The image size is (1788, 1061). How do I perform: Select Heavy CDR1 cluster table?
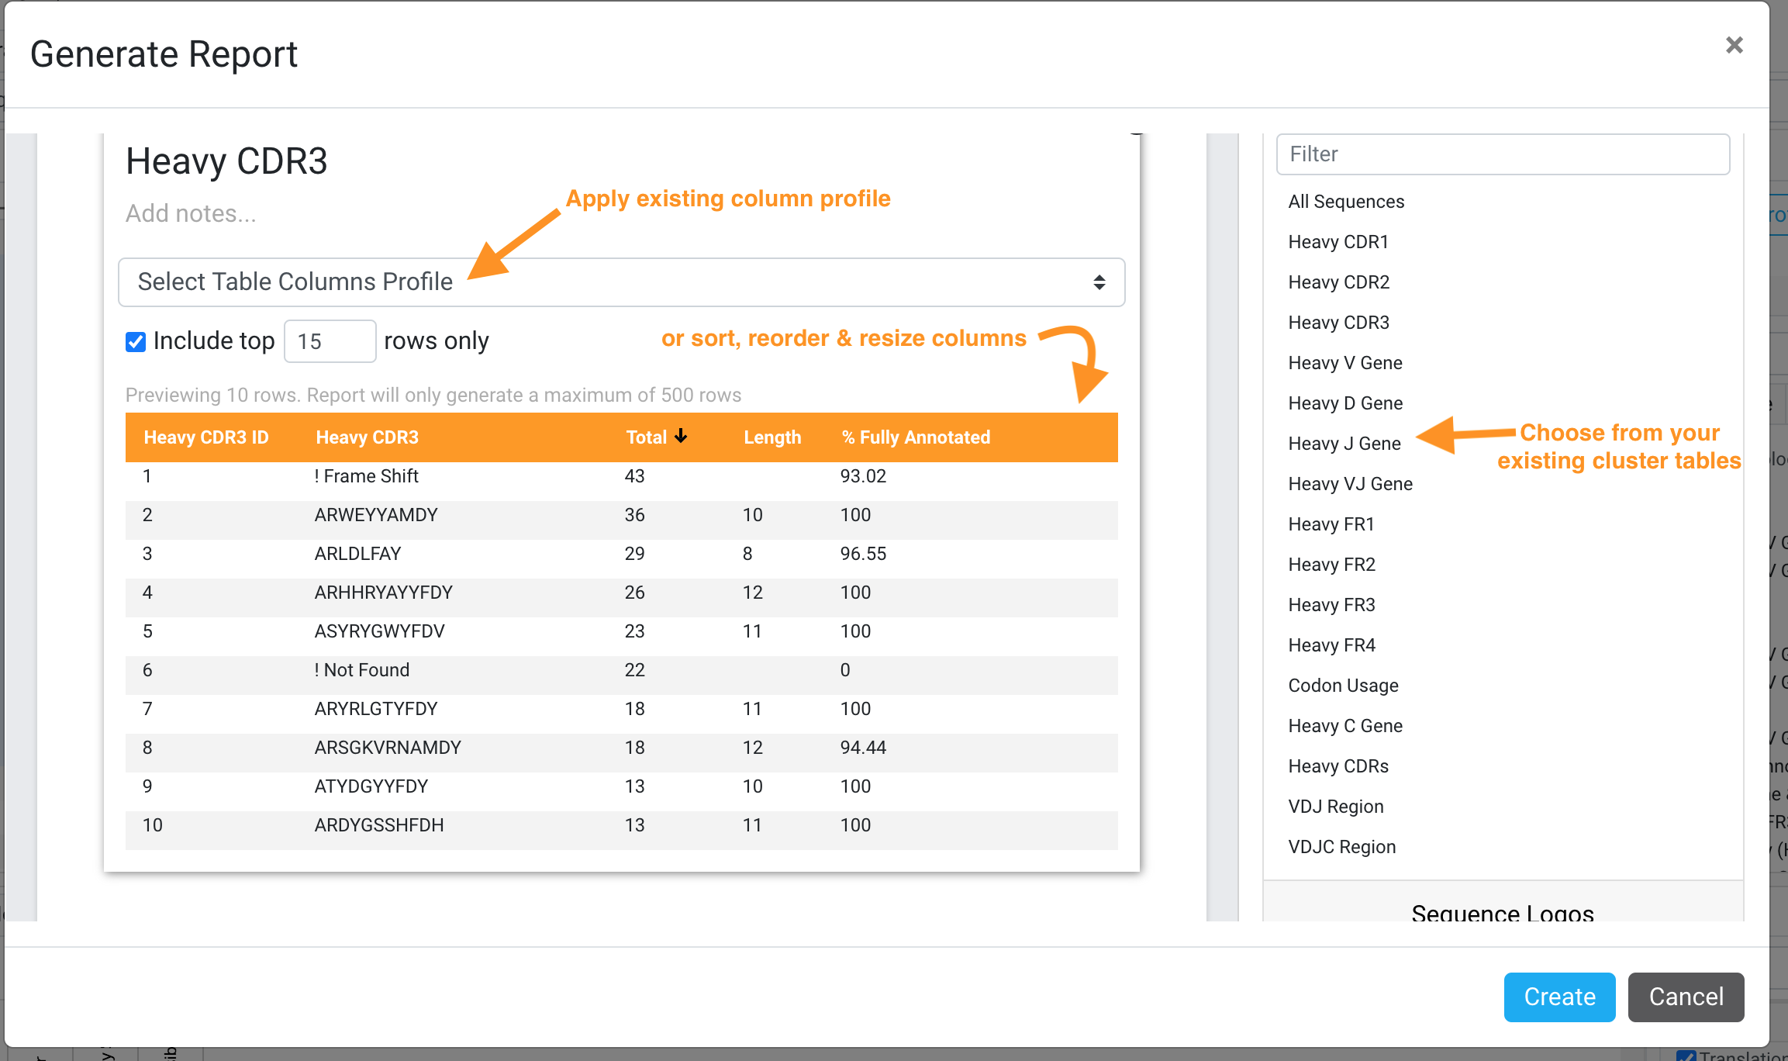coord(1338,242)
